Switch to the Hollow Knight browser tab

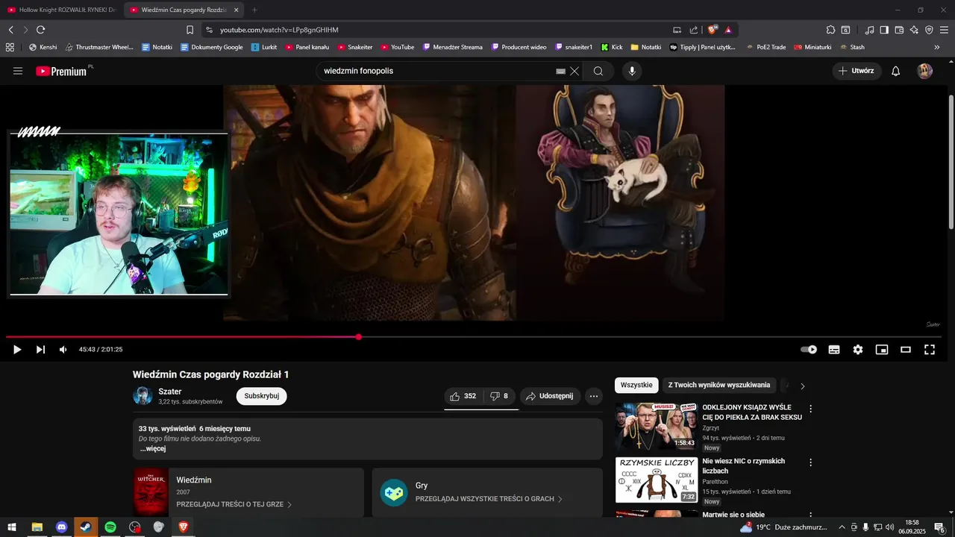(x=61, y=10)
